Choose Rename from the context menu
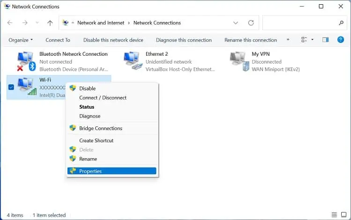 point(113,159)
